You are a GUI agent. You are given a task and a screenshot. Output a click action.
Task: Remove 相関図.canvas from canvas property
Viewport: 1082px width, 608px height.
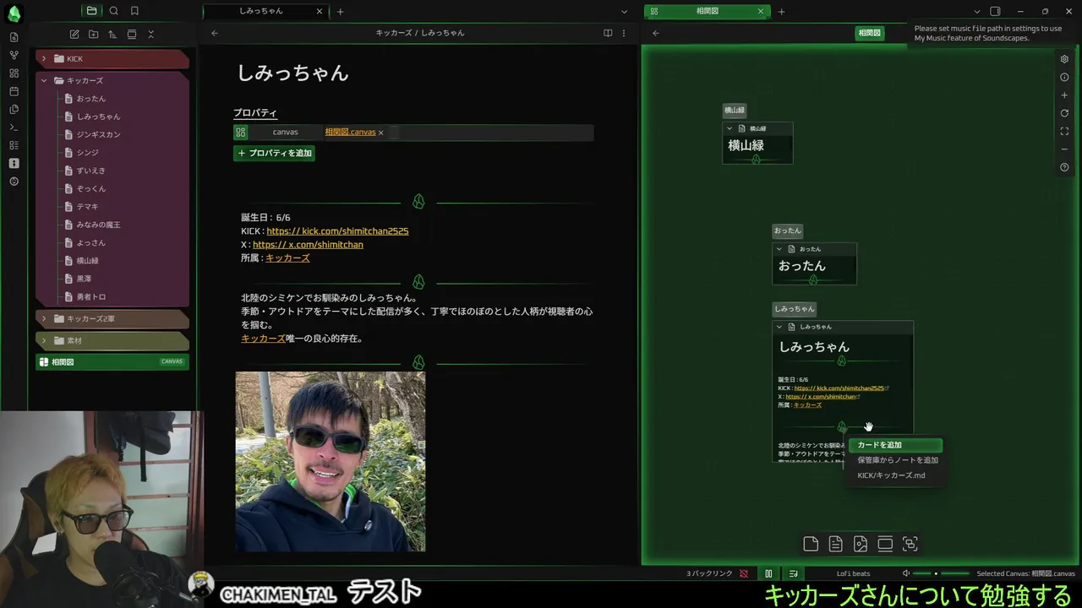tap(380, 133)
